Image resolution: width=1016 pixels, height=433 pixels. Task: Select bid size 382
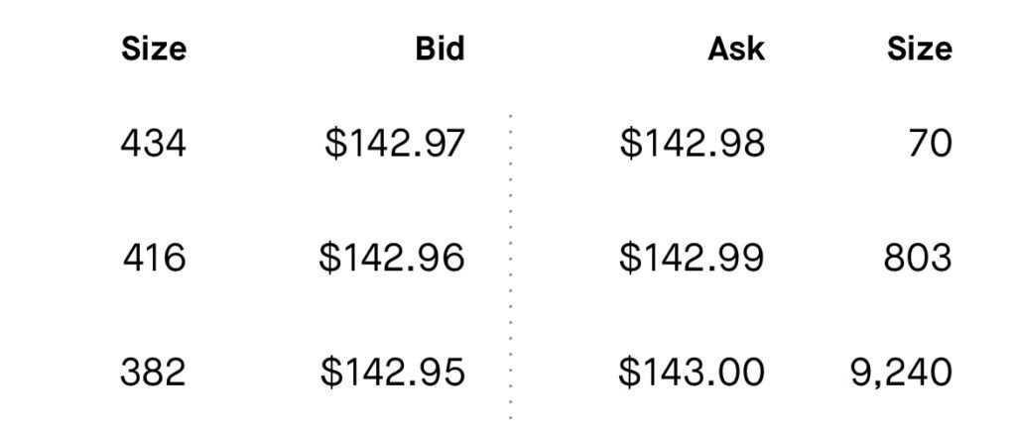[153, 373]
